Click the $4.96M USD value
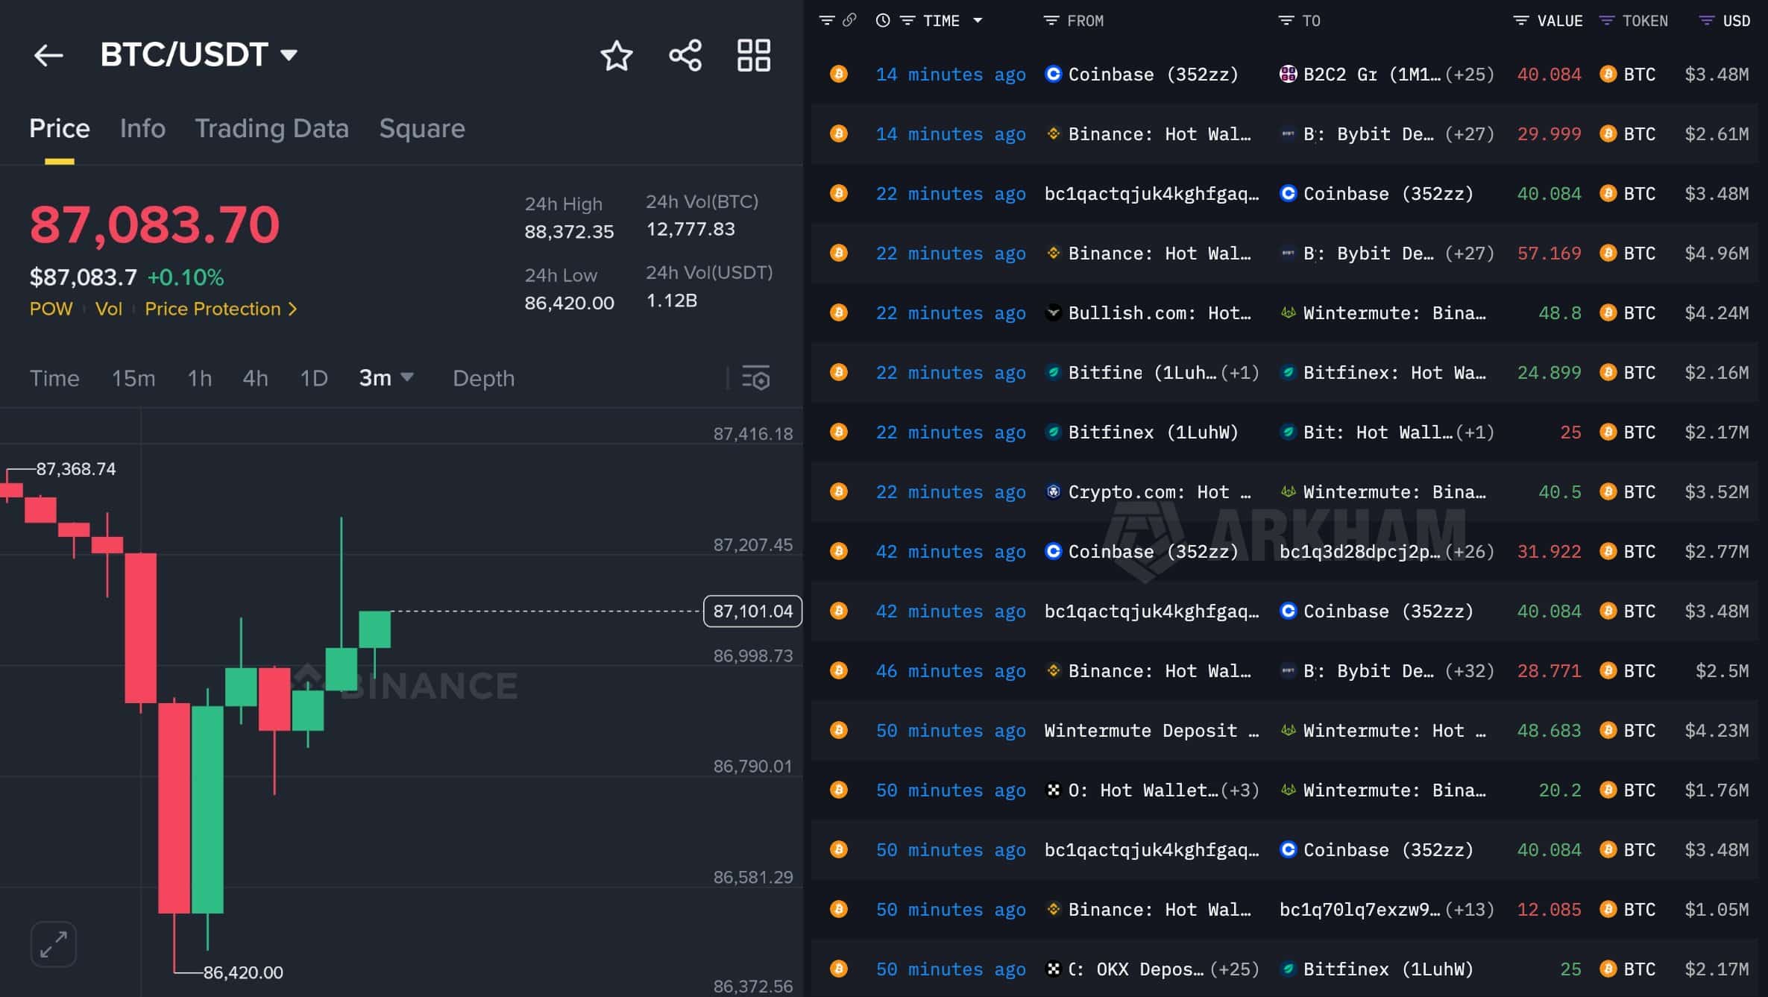The image size is (1768, 997). [x=1717, y=254]
